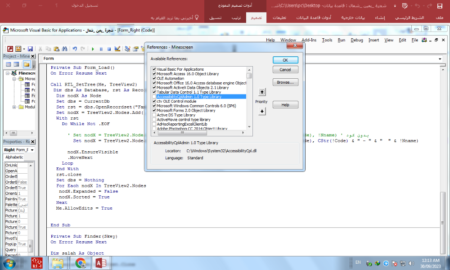The image size is (450, 270).
Task: Close the Properties panel
Action: 33,142
